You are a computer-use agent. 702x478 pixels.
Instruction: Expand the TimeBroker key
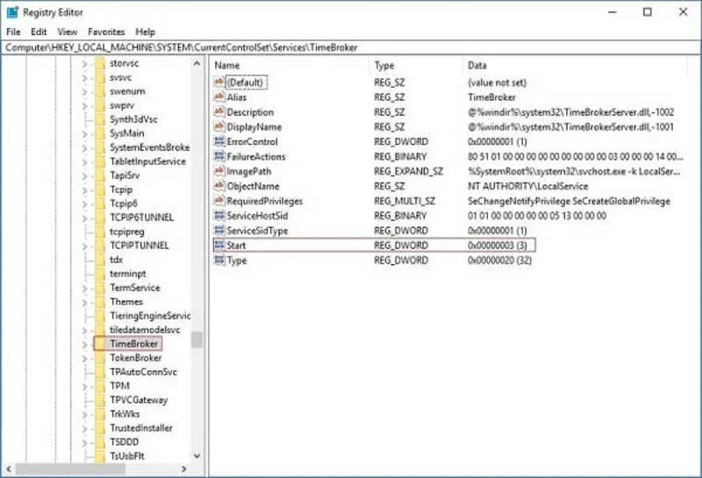pyautogui.click(x=84, y=344)
